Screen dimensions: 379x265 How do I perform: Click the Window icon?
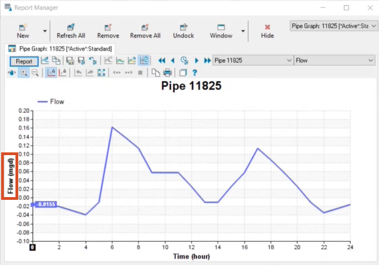tap(221, 27)
